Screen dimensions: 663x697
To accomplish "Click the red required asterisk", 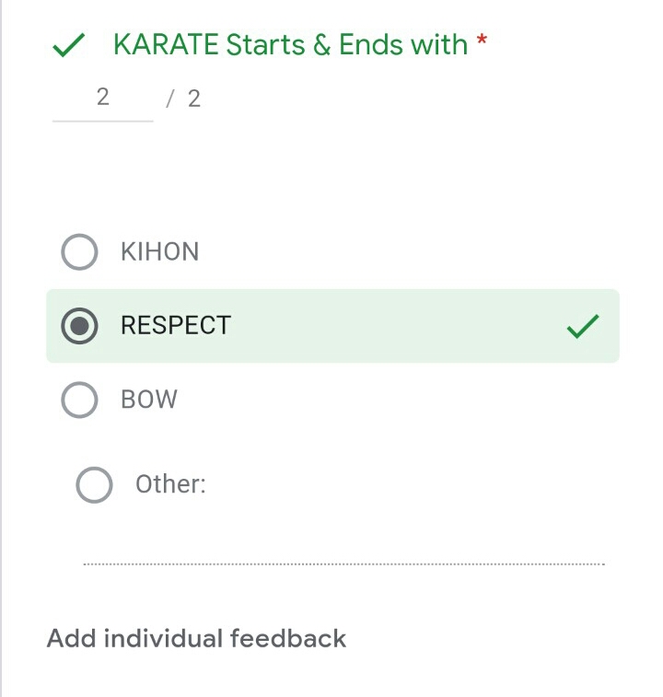I will click(481, 43).
